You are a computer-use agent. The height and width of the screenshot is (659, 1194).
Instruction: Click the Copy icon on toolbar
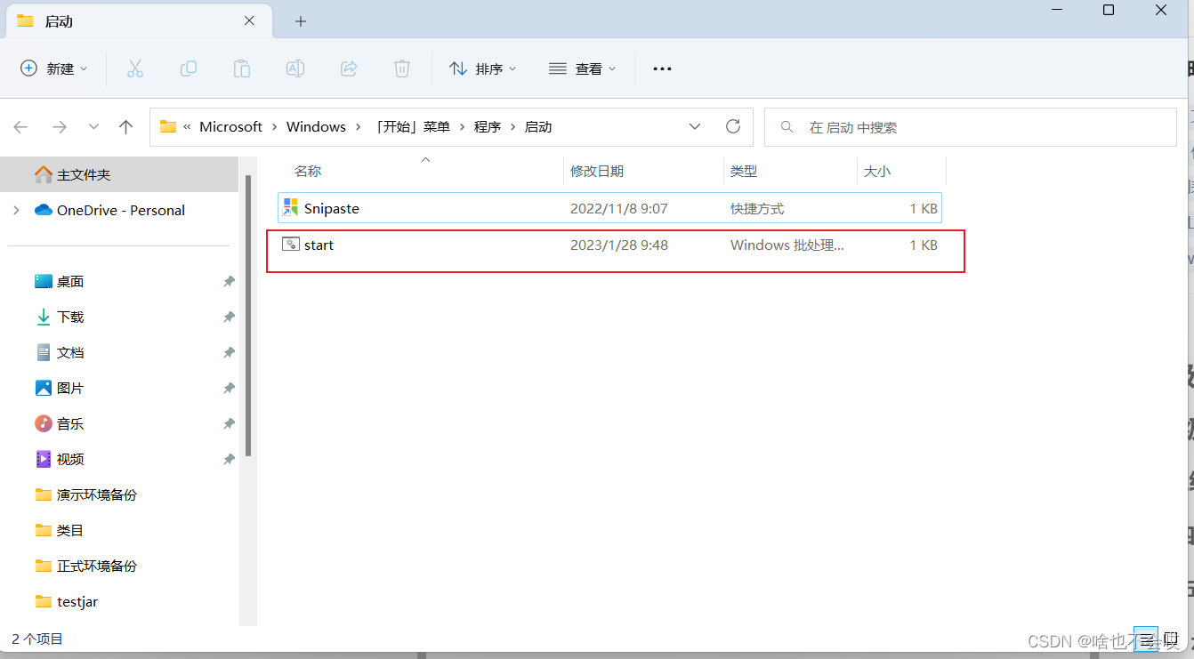(x=189, y=68)
